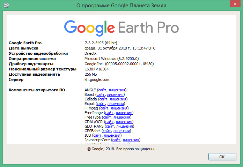Viewport: 243px width, 167px height.
Task: Close the About Google Earth dialog
Action: (x=235, y=4)
